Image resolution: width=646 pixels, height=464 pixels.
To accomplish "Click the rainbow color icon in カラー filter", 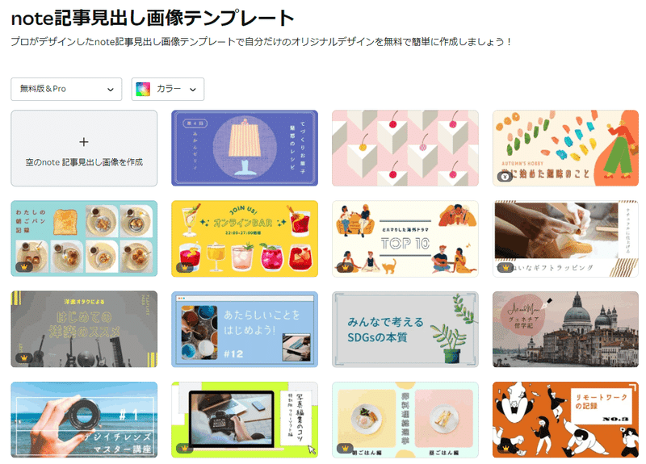I will pos(143,89).
